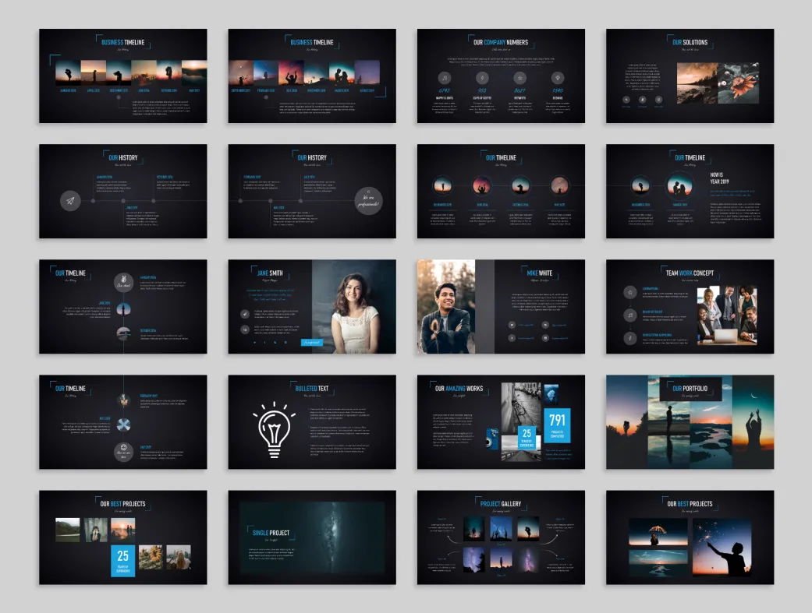This screenshot has height=613, width=812.
Task: Click the umbrella silhouette photo on Our Best Projects
Action: coord(658,532)
